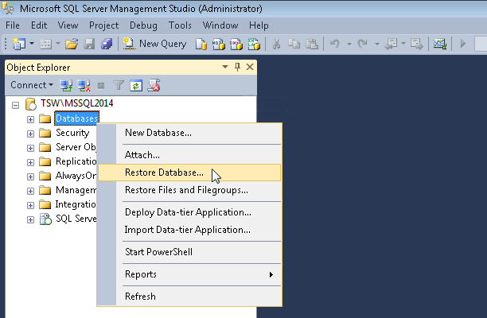Viewport: 487px width, 318px height.
Task: Click Attach in the context menu
Action: 142,154
